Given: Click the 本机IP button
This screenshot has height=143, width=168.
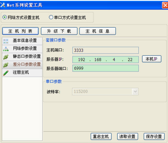Looking at the screenshot, I should [152, 59].
